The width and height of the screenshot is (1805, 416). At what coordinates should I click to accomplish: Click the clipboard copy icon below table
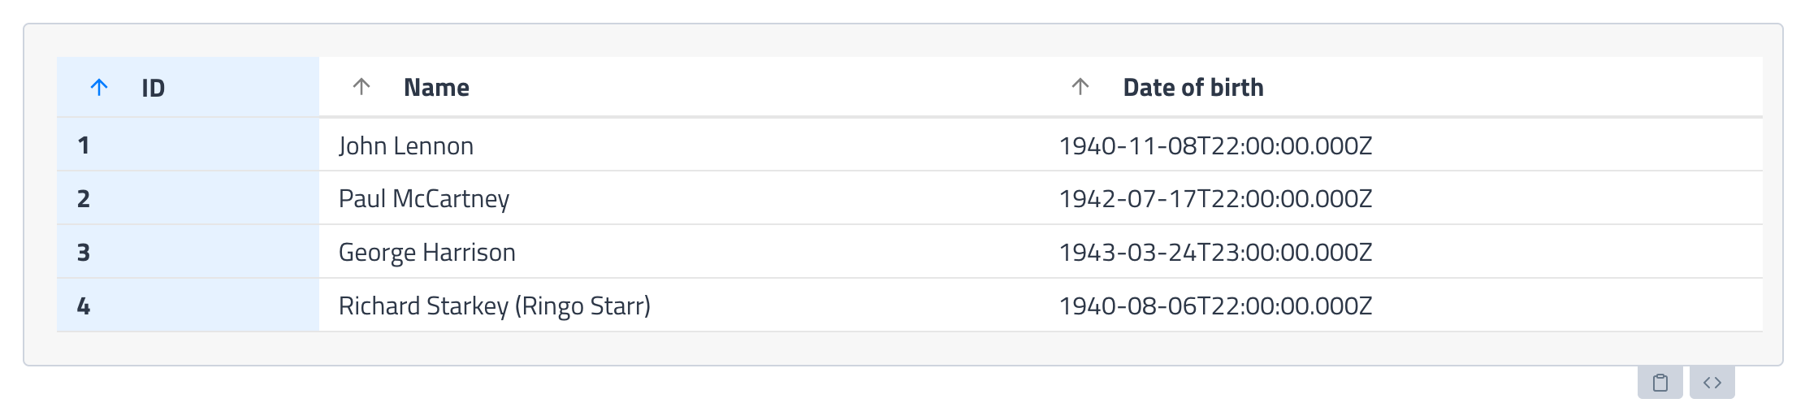(1660, 383)
